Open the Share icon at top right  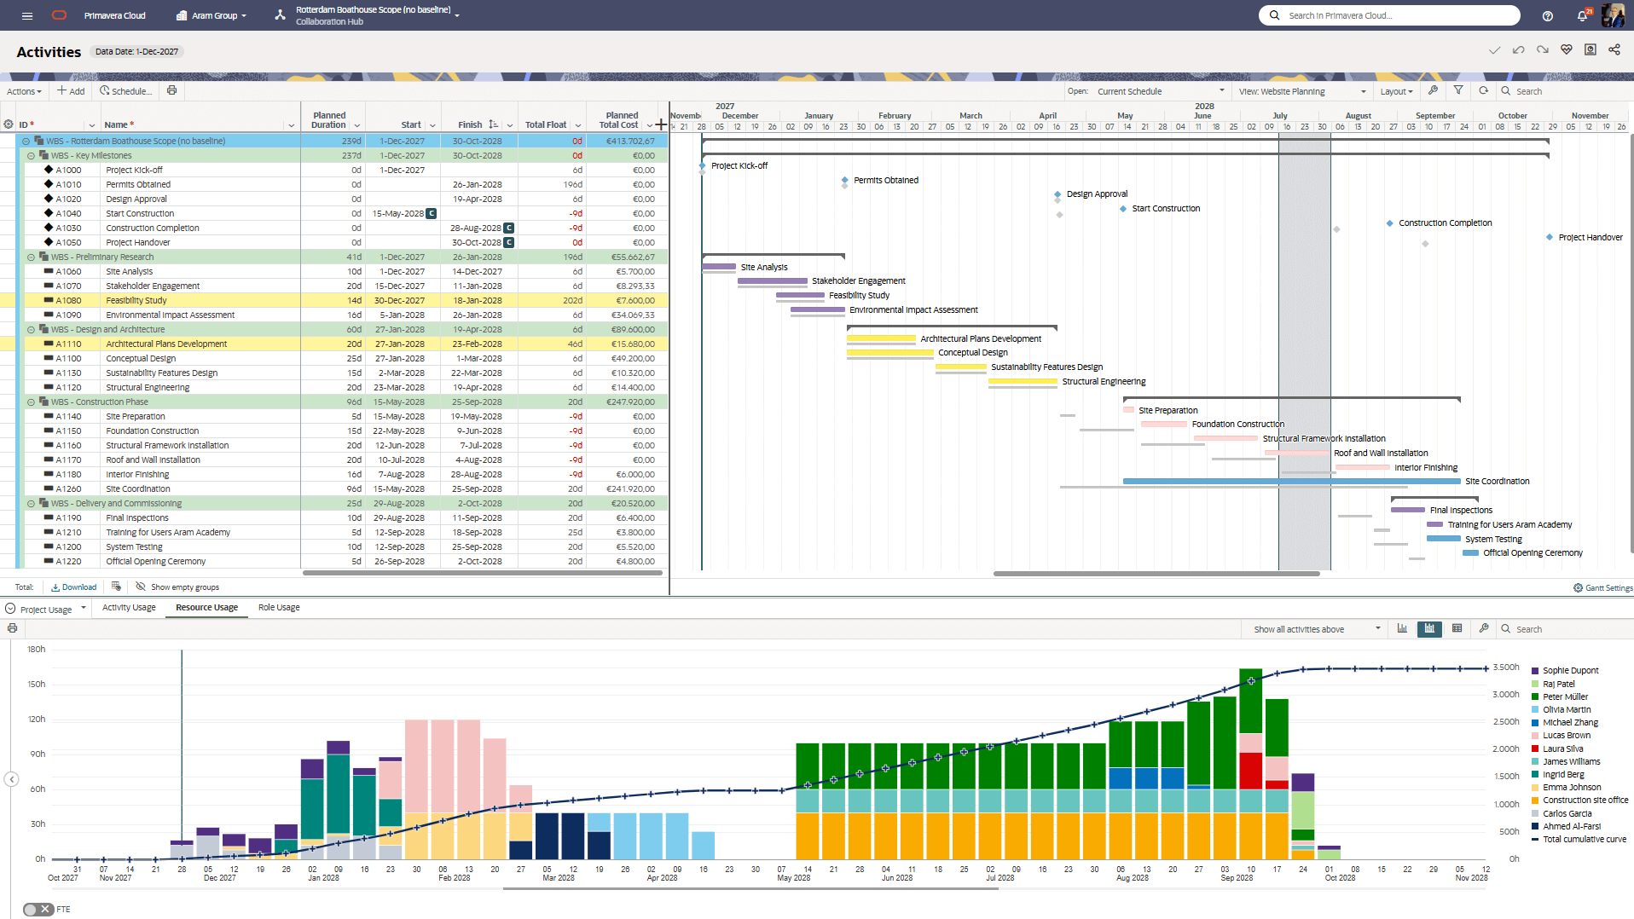point(1614,49)
